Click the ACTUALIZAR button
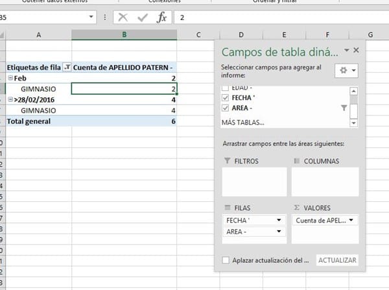 tap(337, 260)
